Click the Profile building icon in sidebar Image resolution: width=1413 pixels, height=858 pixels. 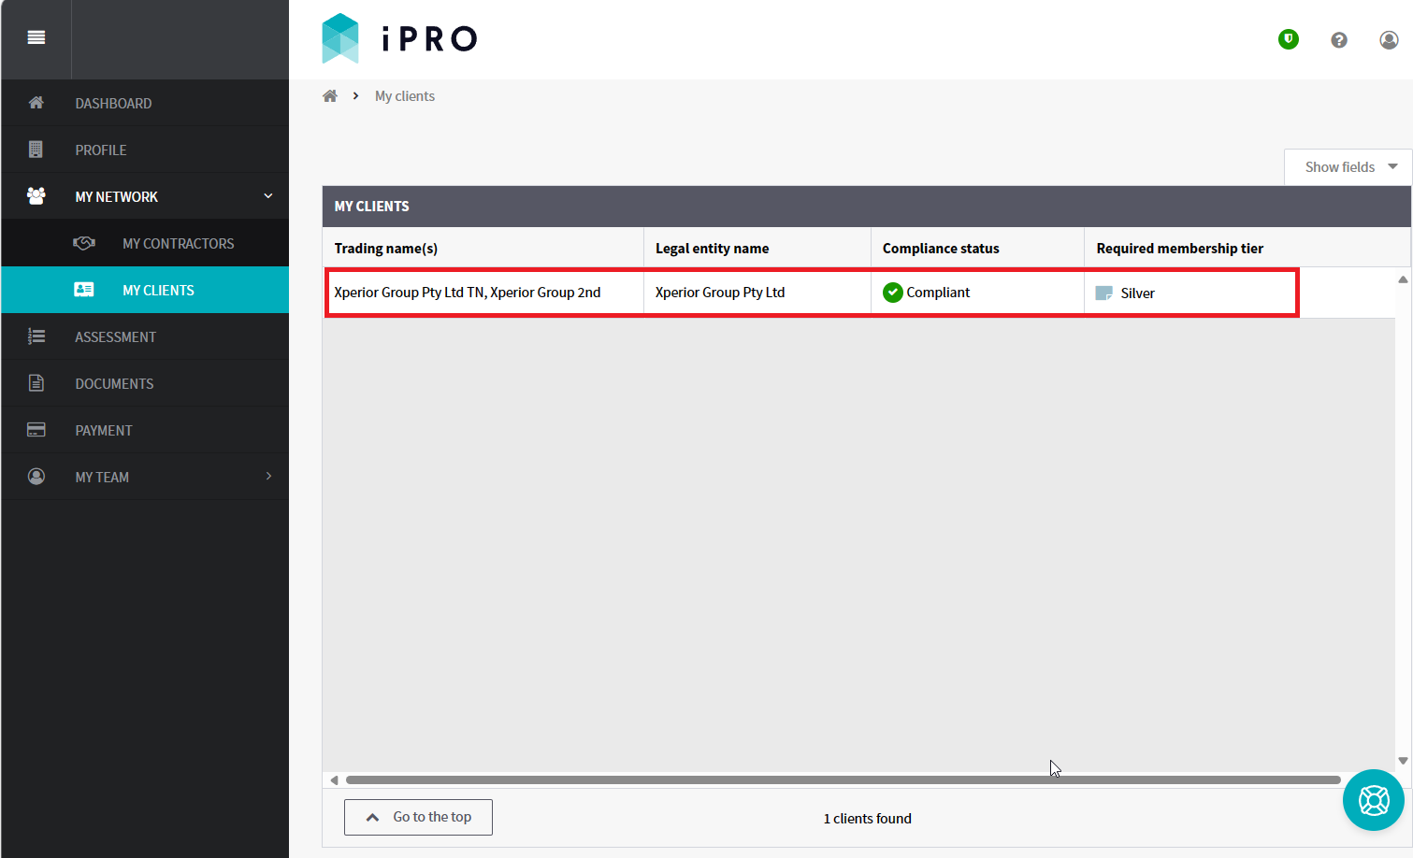pyautogui.click(x=36, y=150)
